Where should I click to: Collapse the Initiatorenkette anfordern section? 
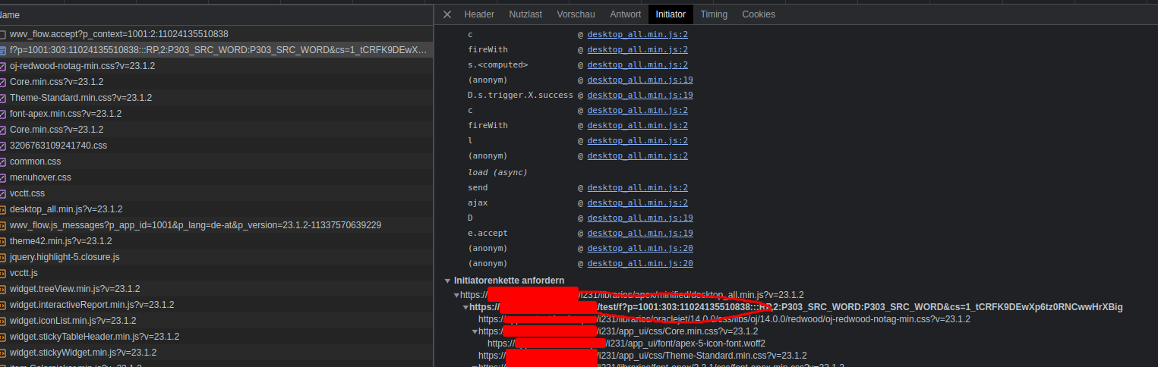pyautogui.click(x=448, y=281)
